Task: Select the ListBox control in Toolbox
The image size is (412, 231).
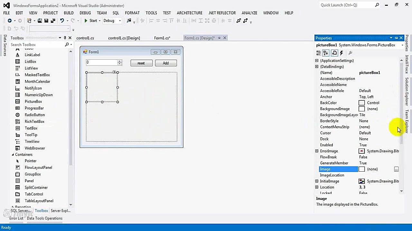Action: coord(31,61)
